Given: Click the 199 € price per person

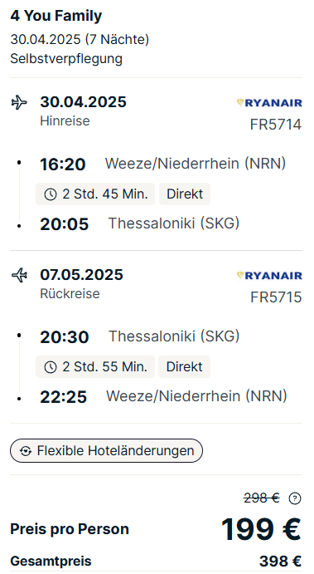Looking at the screenshot, I should [x=262, y=529].
